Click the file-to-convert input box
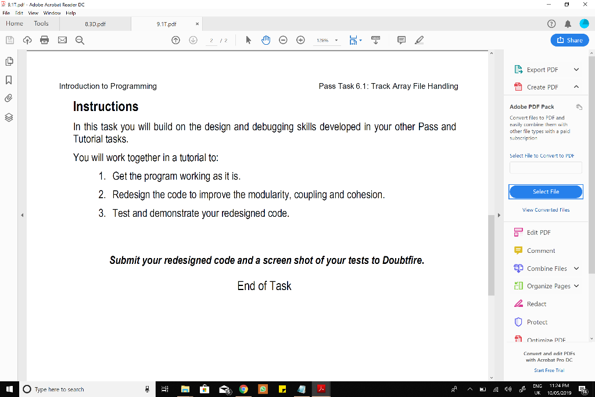Viewport: 595px width, 397px height. tap(546, 167)
